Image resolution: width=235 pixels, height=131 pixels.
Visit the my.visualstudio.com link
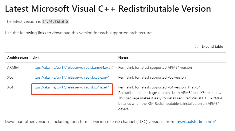(194, 122)
